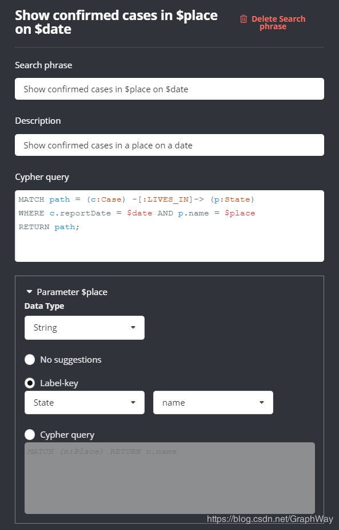339x530 pixels.
Task: Open the name property key dropdown
Action: coord(213,403)
